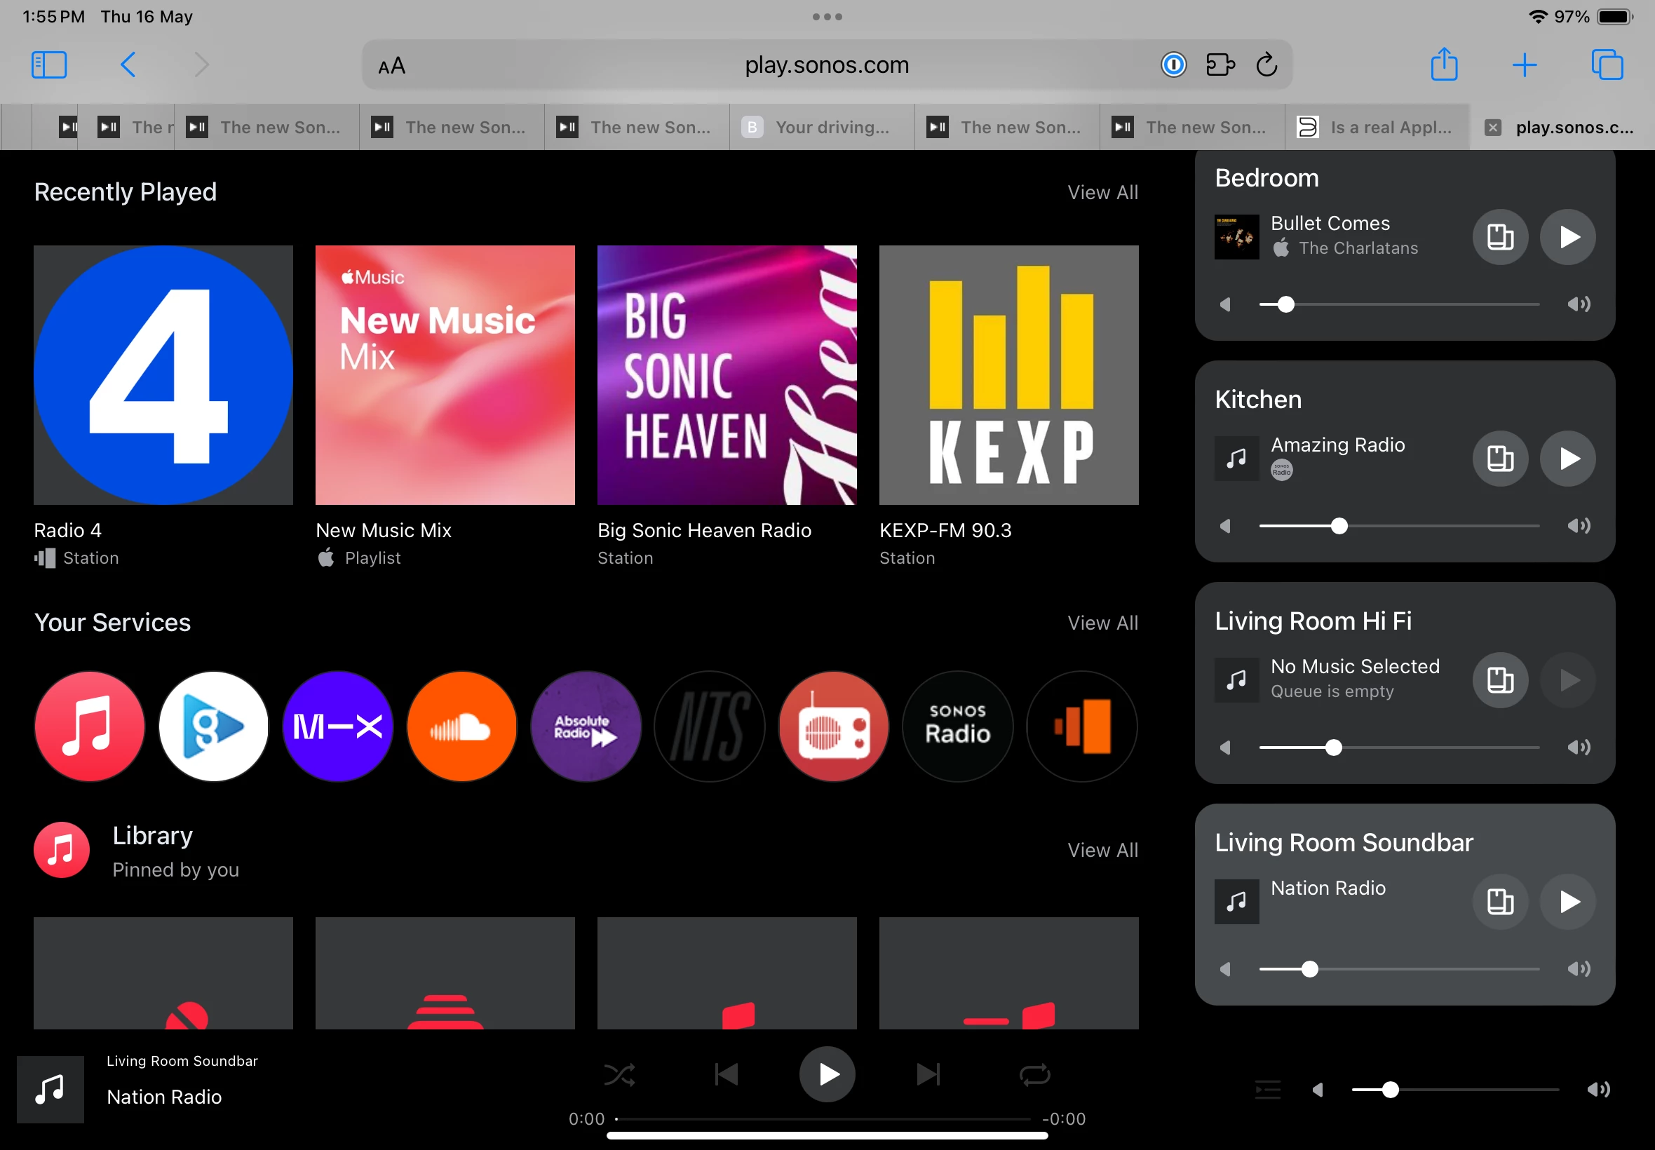Open the queue list icon
Image resolution: width=1655 pixels, height=1150 pixels.
1267,1090
